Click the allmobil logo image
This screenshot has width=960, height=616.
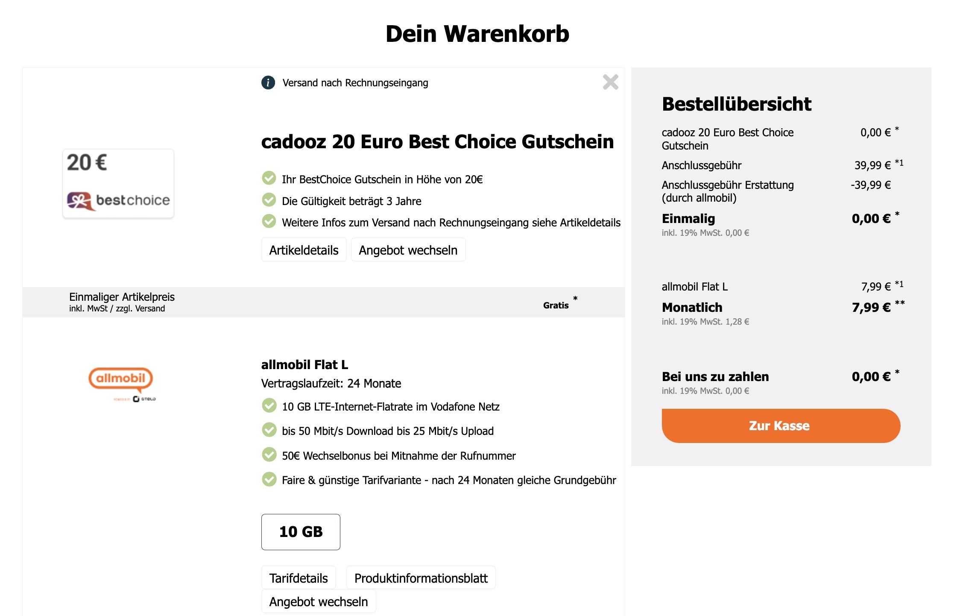(121, 380)
